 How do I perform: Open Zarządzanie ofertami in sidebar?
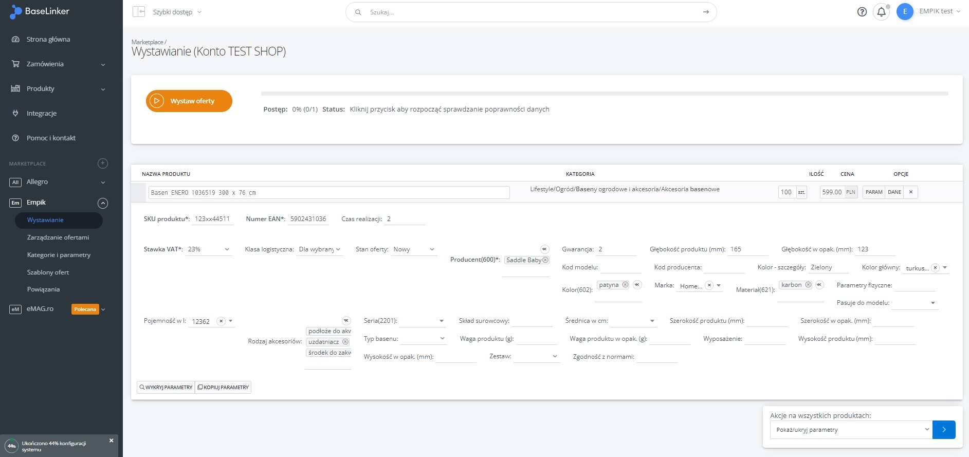coord(58,237)
